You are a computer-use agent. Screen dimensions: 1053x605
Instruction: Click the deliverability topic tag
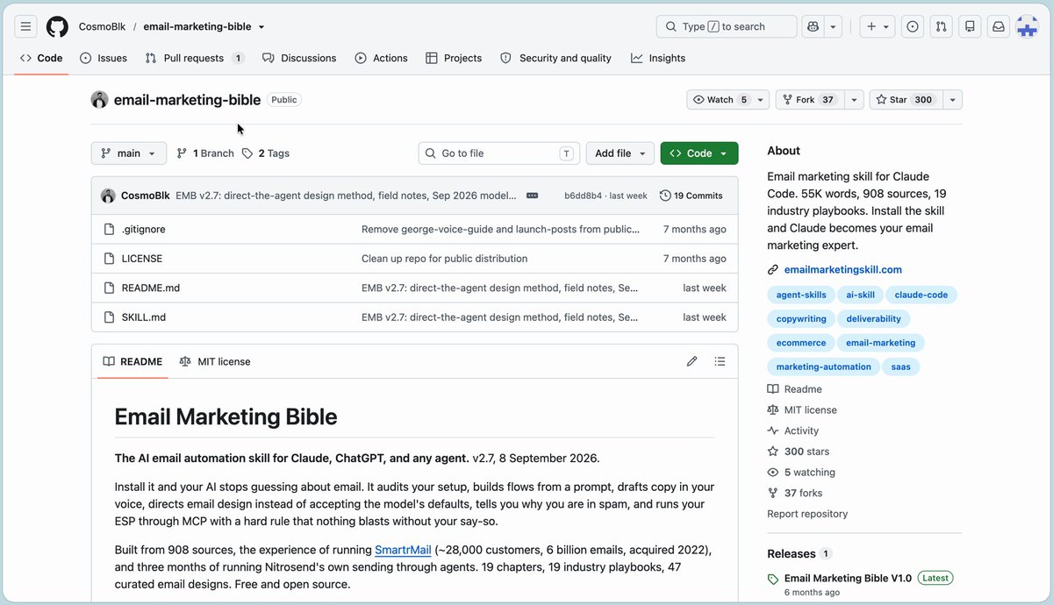[x=874, y=319]
